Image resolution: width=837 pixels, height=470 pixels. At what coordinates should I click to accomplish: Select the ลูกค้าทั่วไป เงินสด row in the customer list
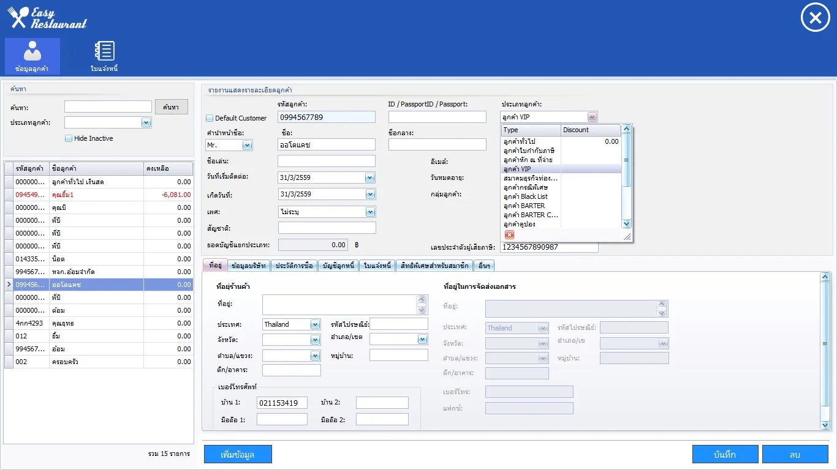[x=99, y=182]
